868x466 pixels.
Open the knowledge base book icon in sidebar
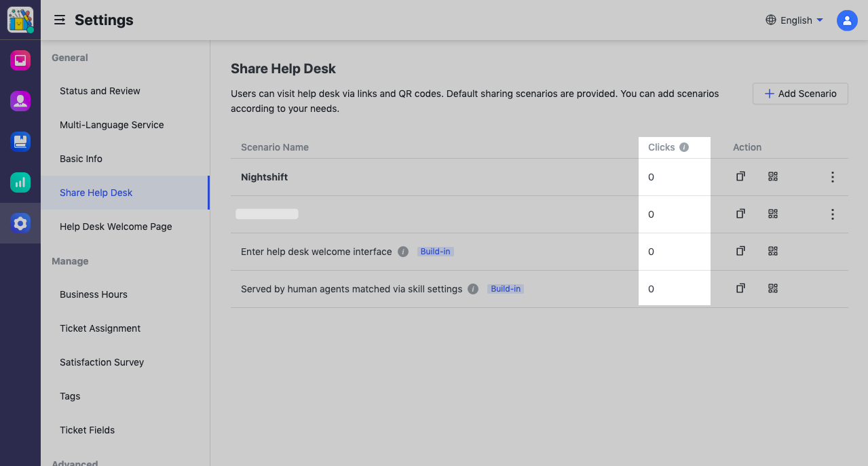tap(20, 142)
